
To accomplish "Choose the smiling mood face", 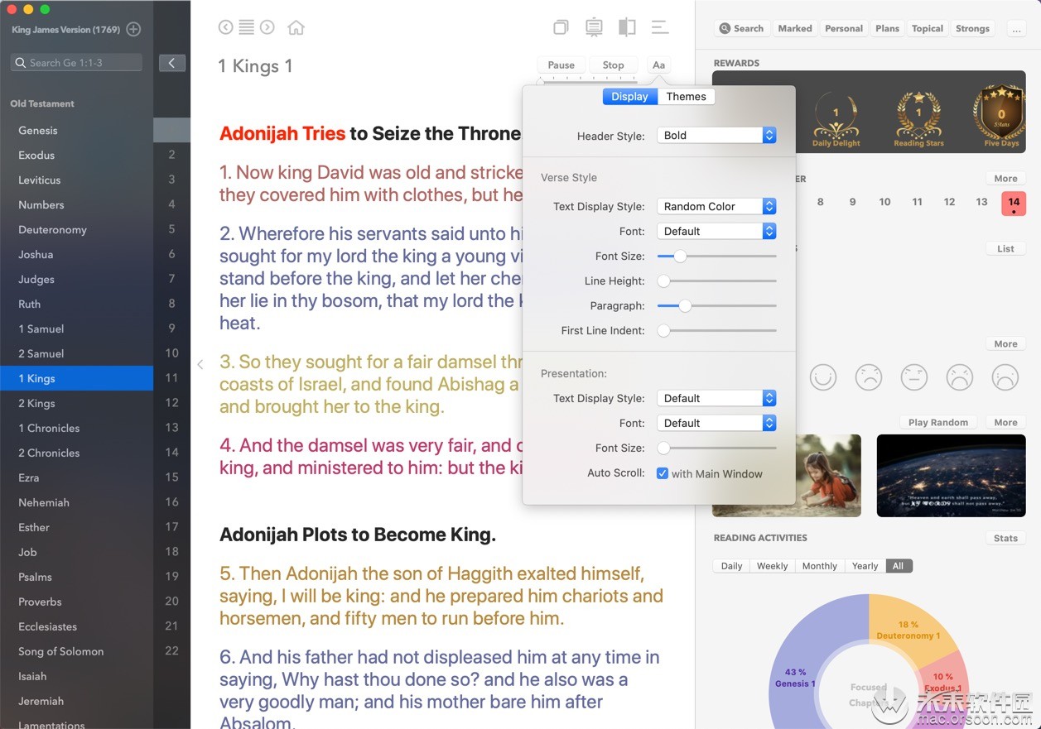I will click(822, 377).
